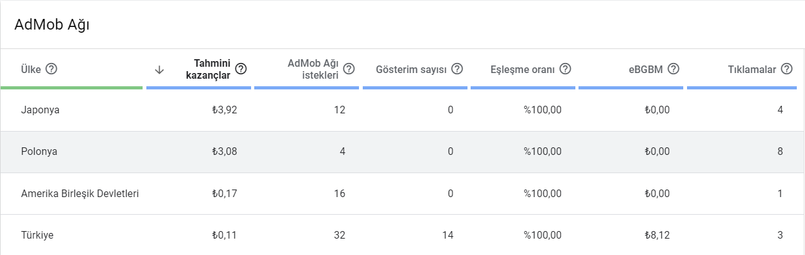
Task: Open eBGBM help question mark
Action: pos(673,69)
